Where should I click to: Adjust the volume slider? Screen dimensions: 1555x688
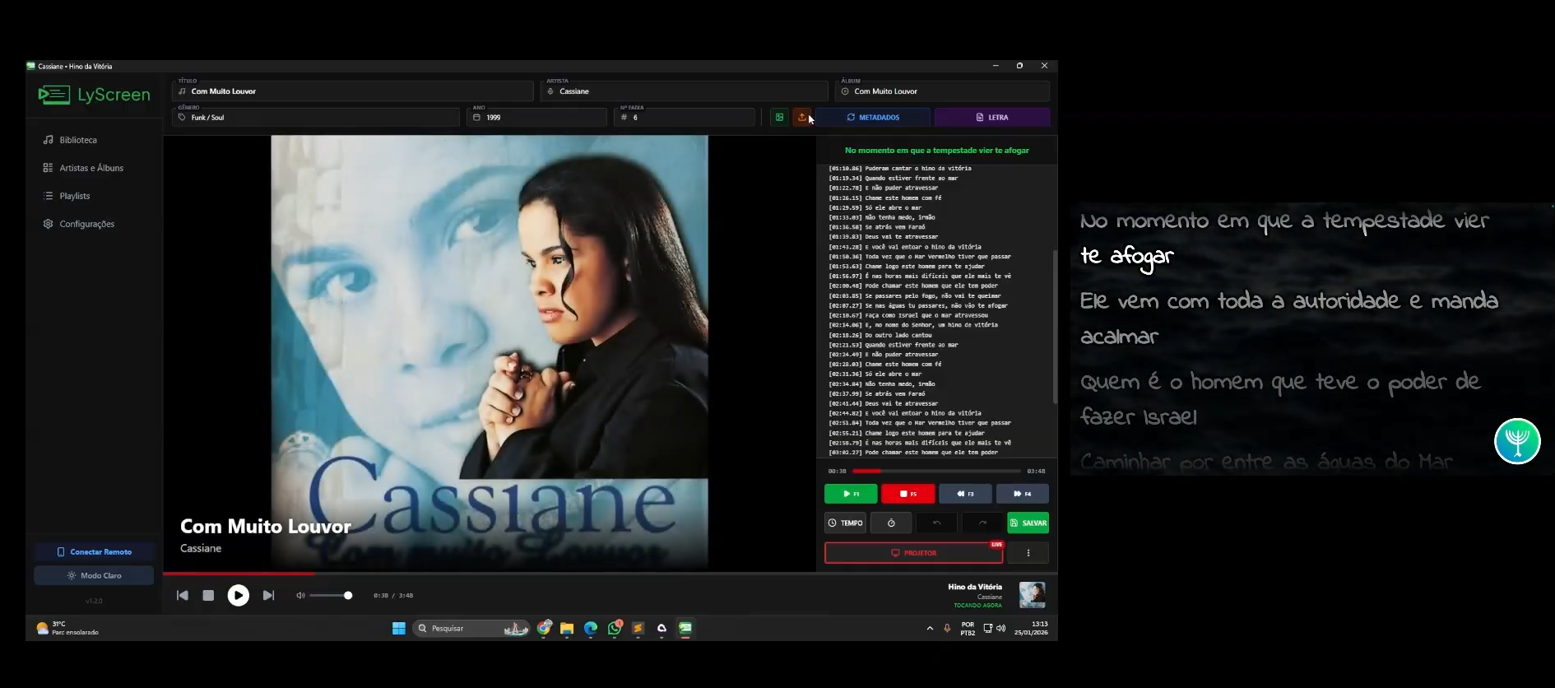click(x=331, y=595)
